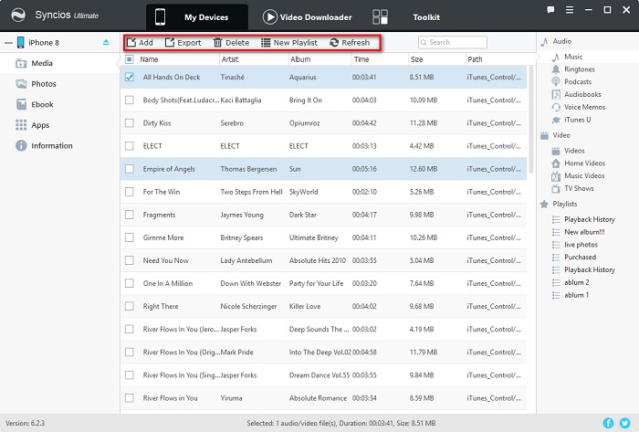This screenshot has width=639, height=432.
Task: Open the TV Shows category
Action: coord(579,189)
